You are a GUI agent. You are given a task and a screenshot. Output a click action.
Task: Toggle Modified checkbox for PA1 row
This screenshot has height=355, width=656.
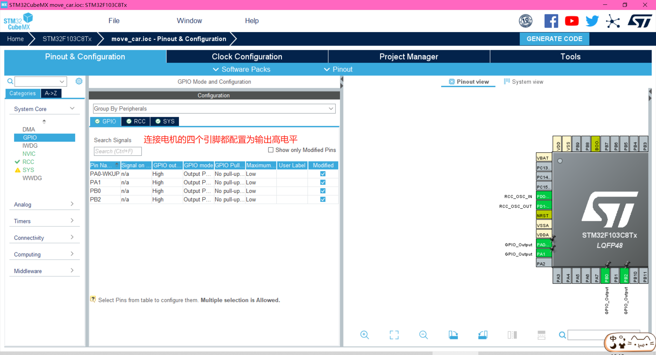point(323,182)
